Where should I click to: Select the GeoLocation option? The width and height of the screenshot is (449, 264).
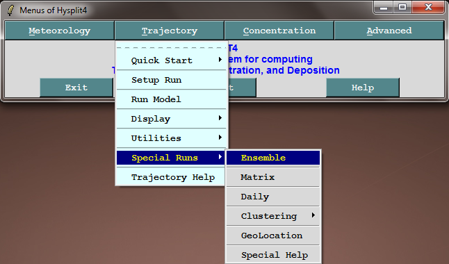pyautogui.click(x=273, y=236)
